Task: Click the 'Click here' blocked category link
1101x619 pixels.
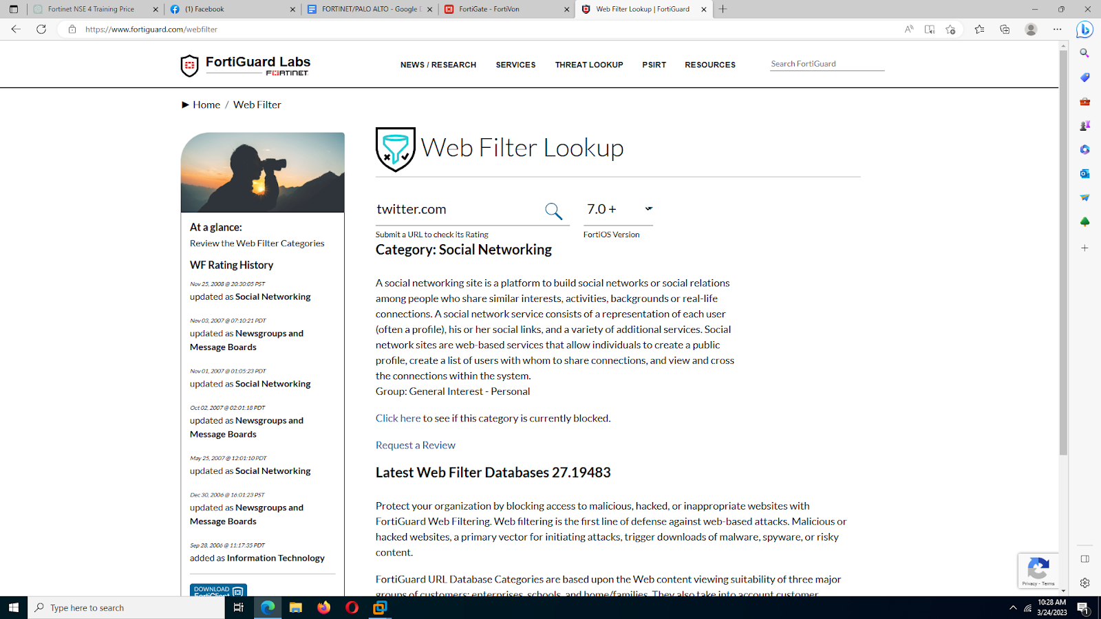Action: click(x=398, y=418)
